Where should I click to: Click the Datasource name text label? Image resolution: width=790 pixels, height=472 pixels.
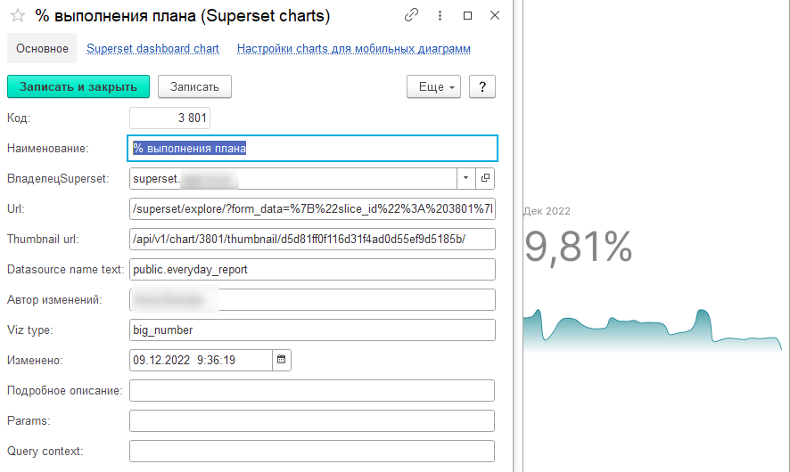(65, 269)
